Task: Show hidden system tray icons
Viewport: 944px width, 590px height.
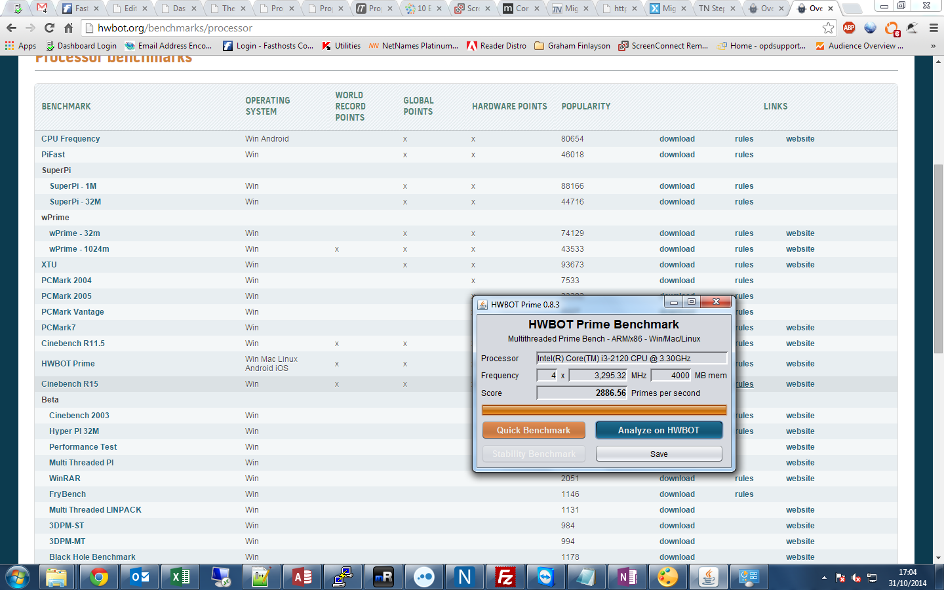Action: pyautogui.click(x=824, y=578)
